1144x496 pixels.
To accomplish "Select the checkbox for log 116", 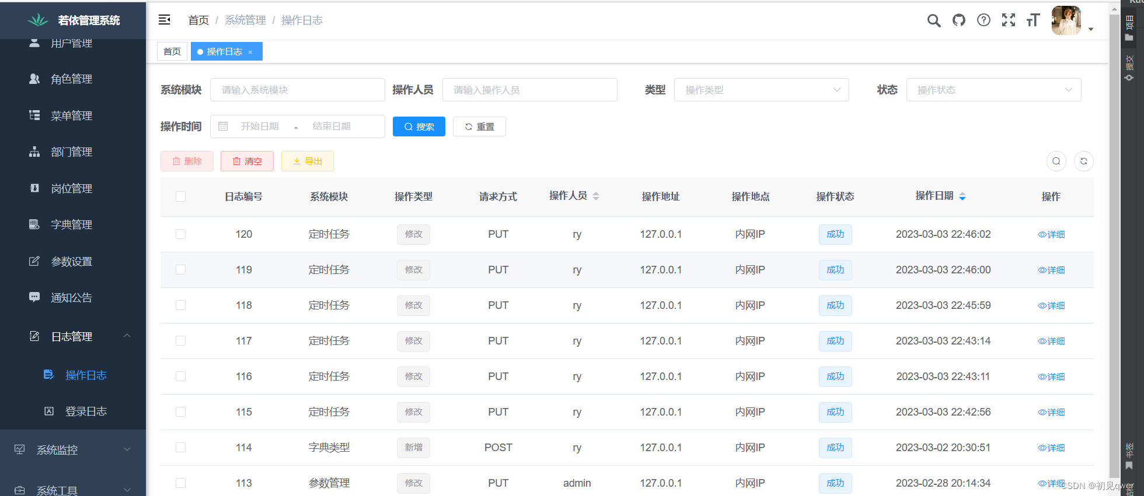I will point(181,377).
